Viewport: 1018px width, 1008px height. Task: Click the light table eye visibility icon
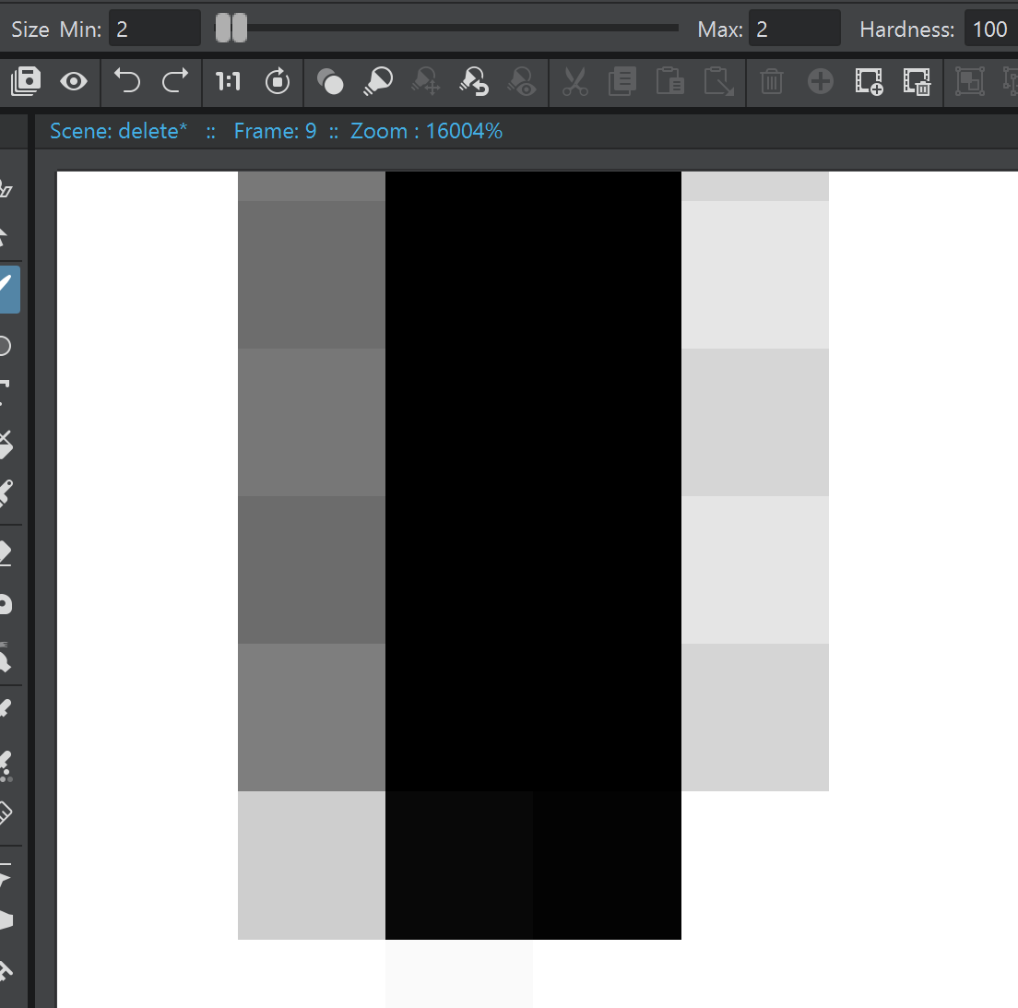coord(524,82)
